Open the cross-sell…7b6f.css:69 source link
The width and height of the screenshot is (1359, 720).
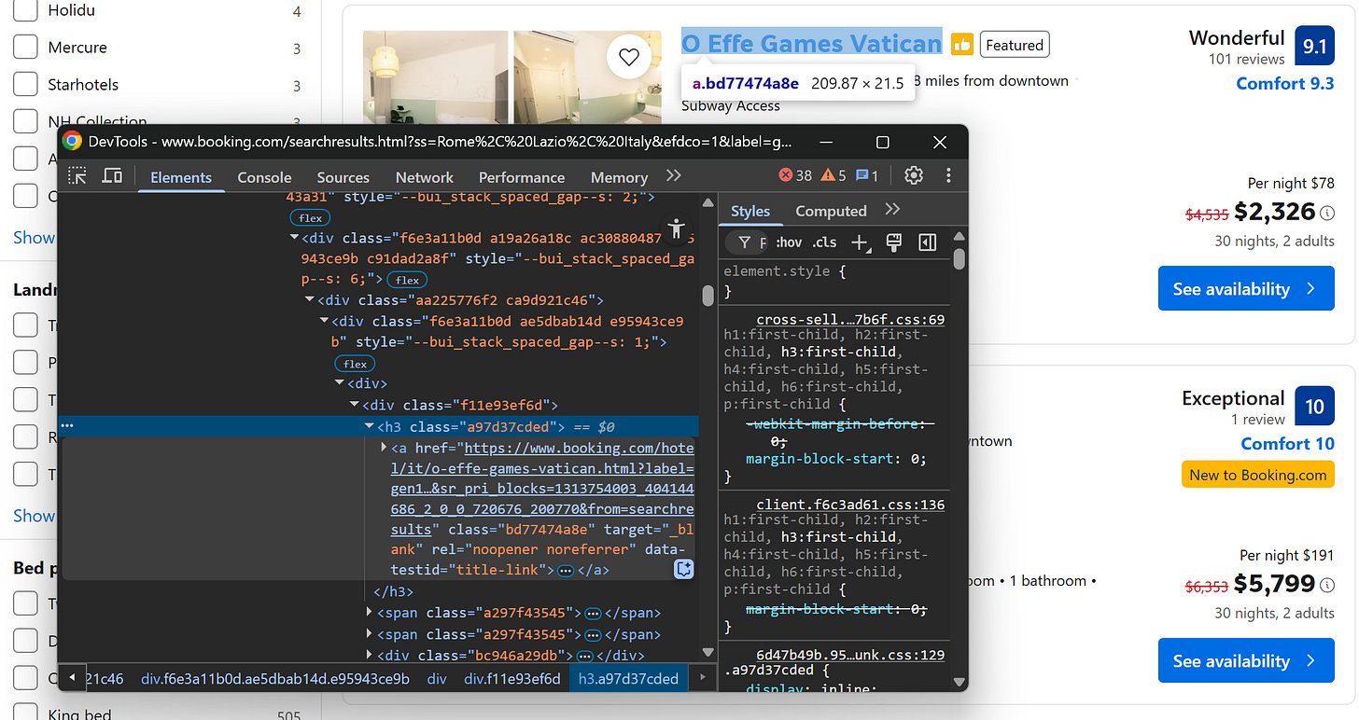[x=850, y=320]
